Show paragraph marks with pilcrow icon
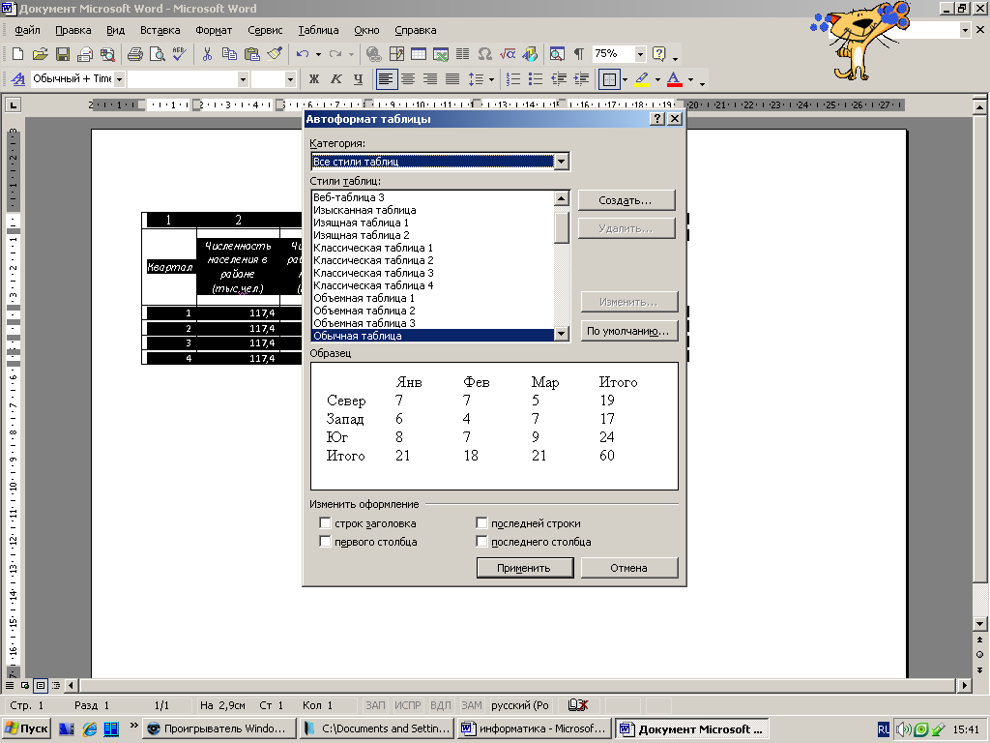Image resolution: width=990 pixels, height=743 pixels. (578, 54)
